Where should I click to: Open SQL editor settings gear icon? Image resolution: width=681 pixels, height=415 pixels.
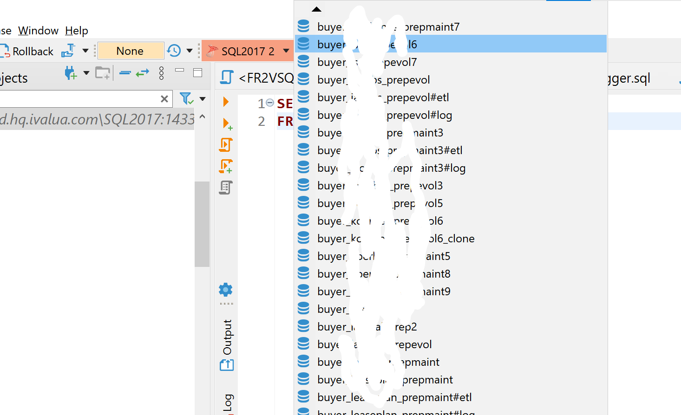tap(226, 289)
